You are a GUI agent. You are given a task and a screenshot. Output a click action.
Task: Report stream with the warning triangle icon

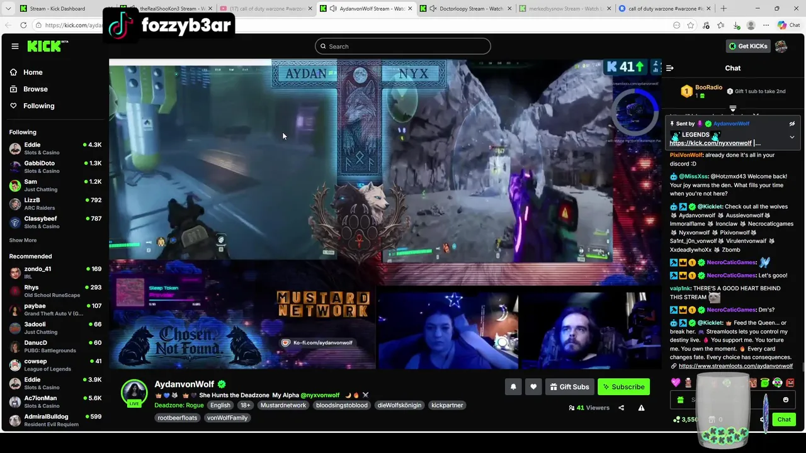(x=641, y=408)
